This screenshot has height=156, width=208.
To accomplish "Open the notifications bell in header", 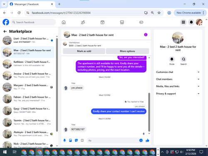I will click(191, 22).
